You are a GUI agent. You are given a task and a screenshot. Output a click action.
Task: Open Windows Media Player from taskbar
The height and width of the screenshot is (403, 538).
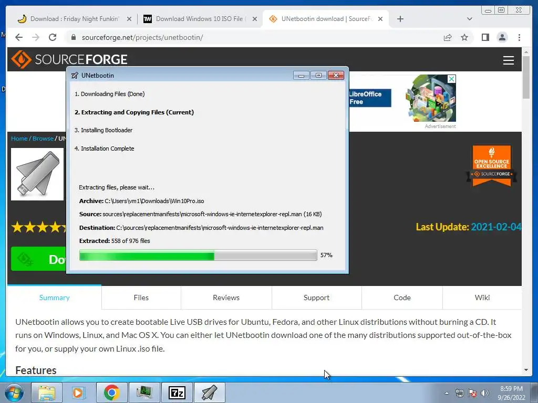pyautogui.click(x=78, y=393)
